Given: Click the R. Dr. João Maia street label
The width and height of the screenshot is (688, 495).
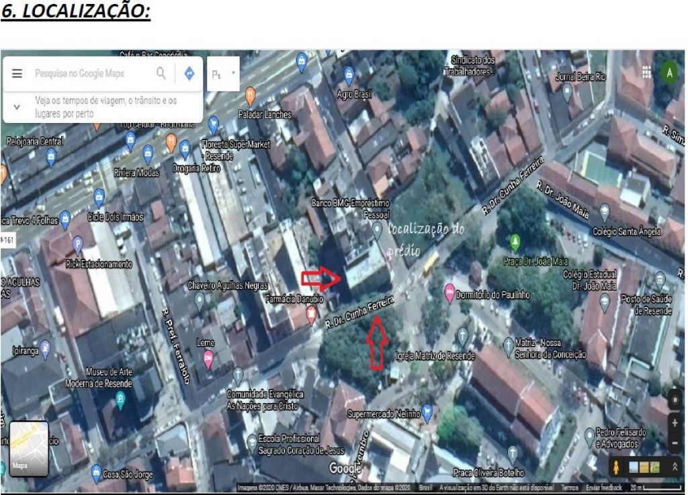Looking at the screenshot, I should pyautogui.click(x=562, y=200).
